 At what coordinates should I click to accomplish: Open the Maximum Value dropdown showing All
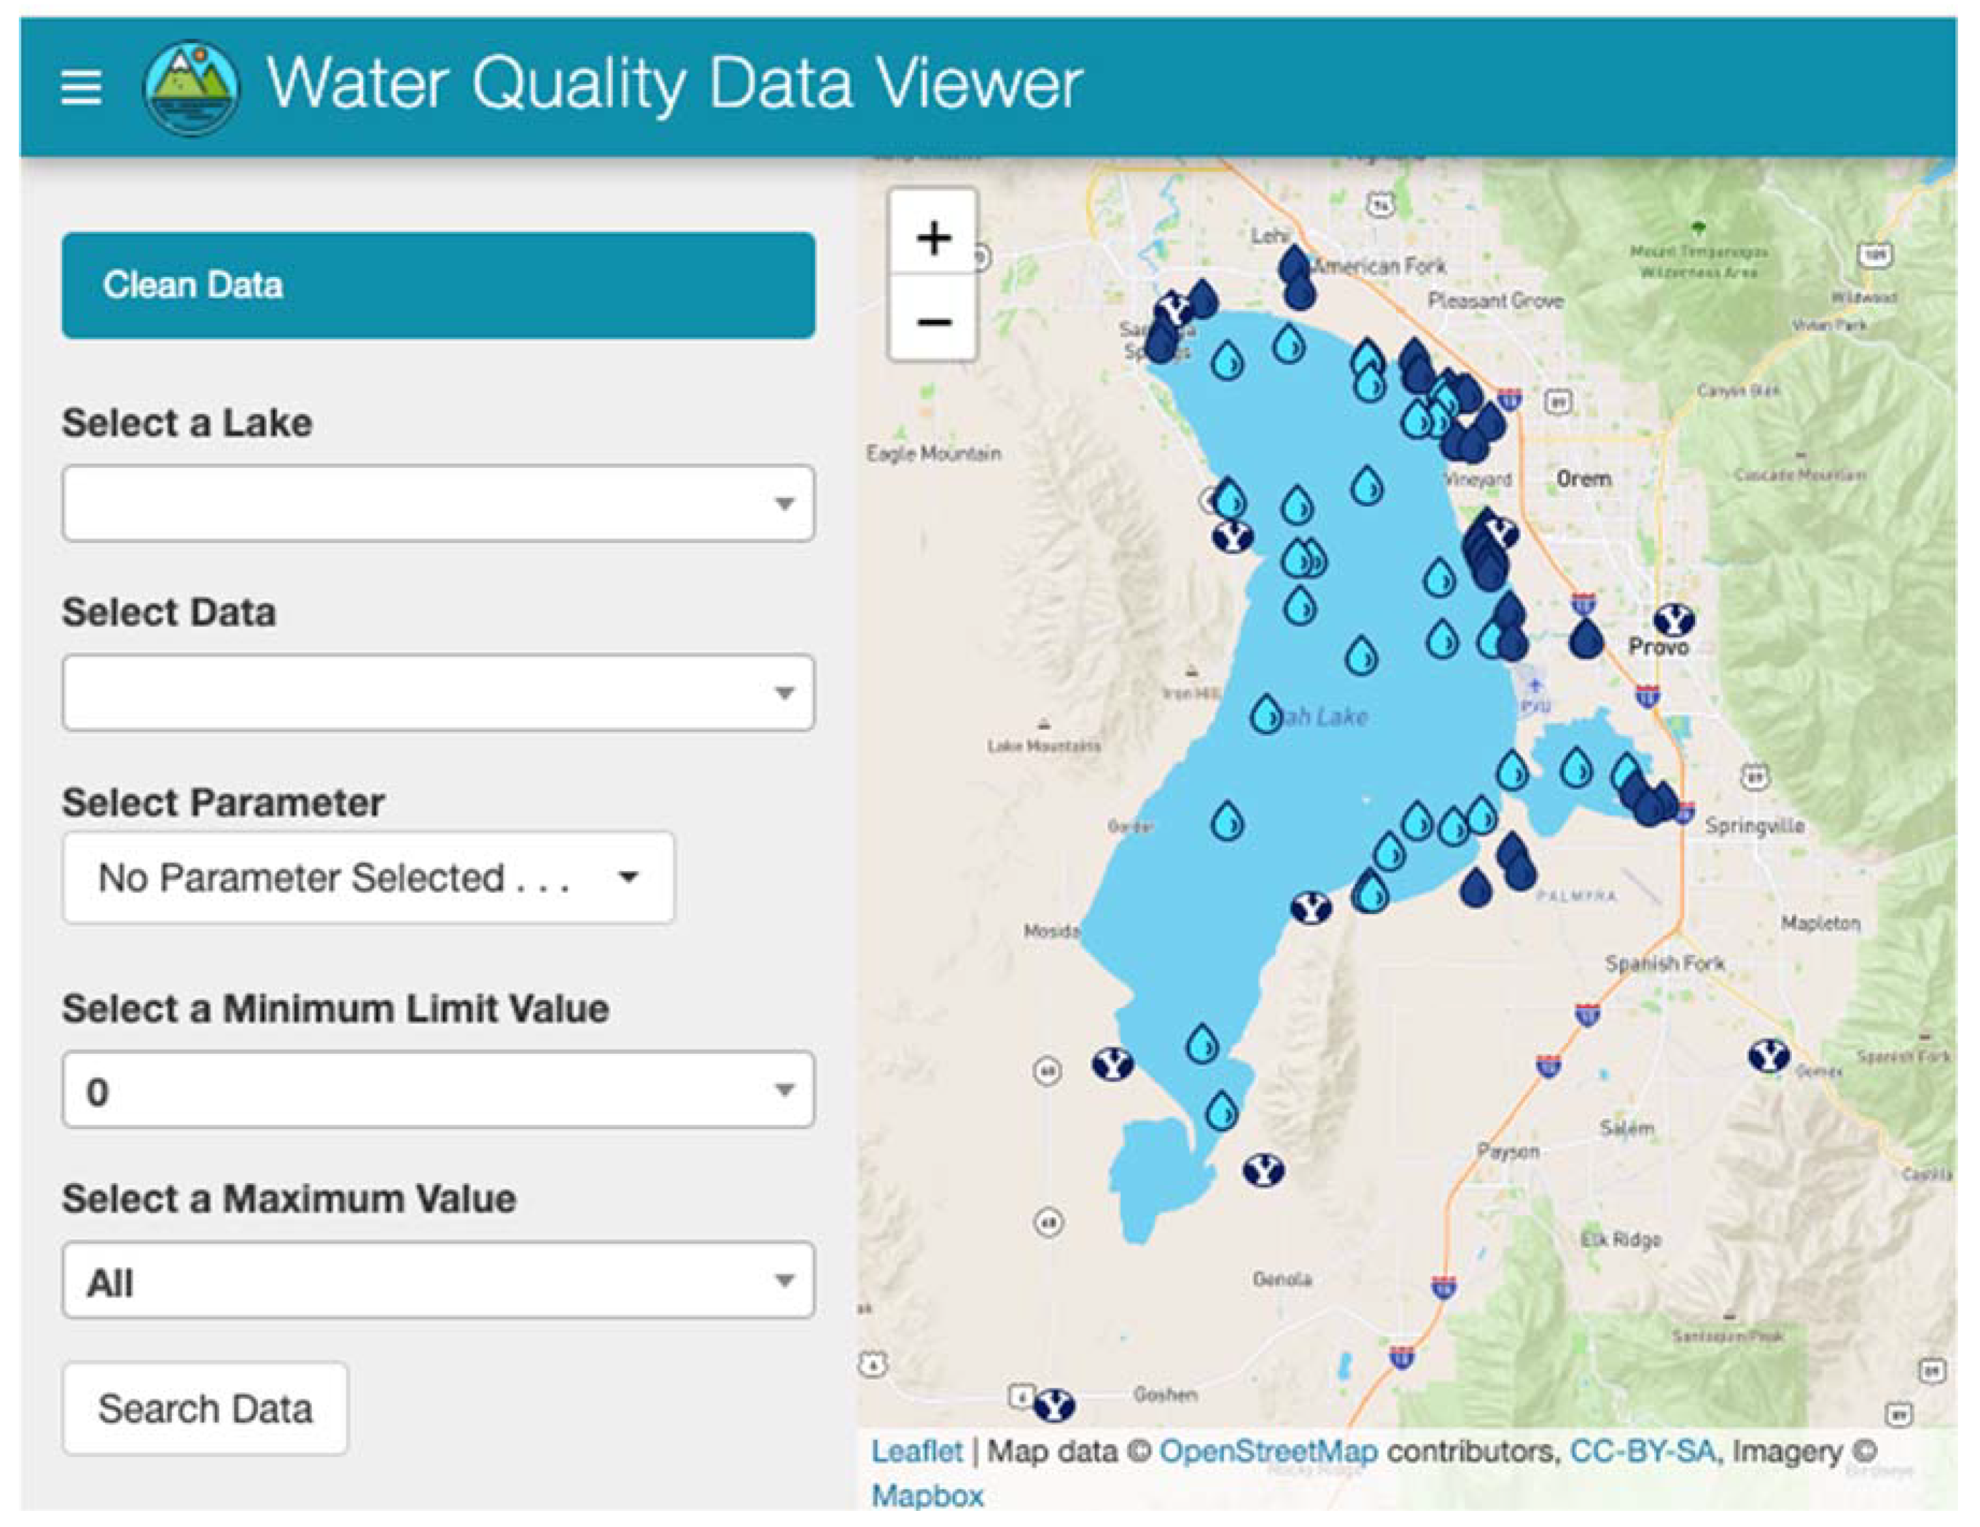pyautogui.click(x=438, y=1280)
